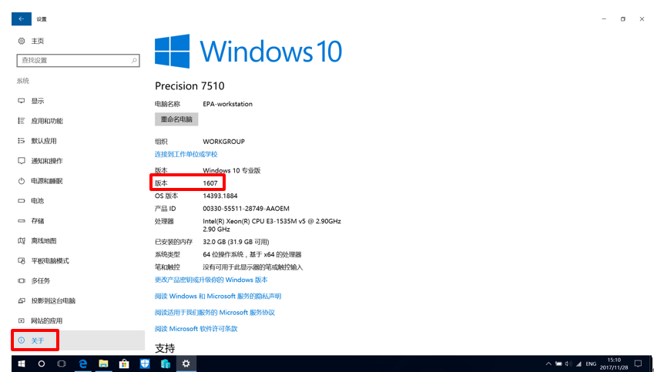Screen dimensions: 654x372
Task: Click the Precision 7510 heading
Action: pyautogui.click(x=189, y=86)
